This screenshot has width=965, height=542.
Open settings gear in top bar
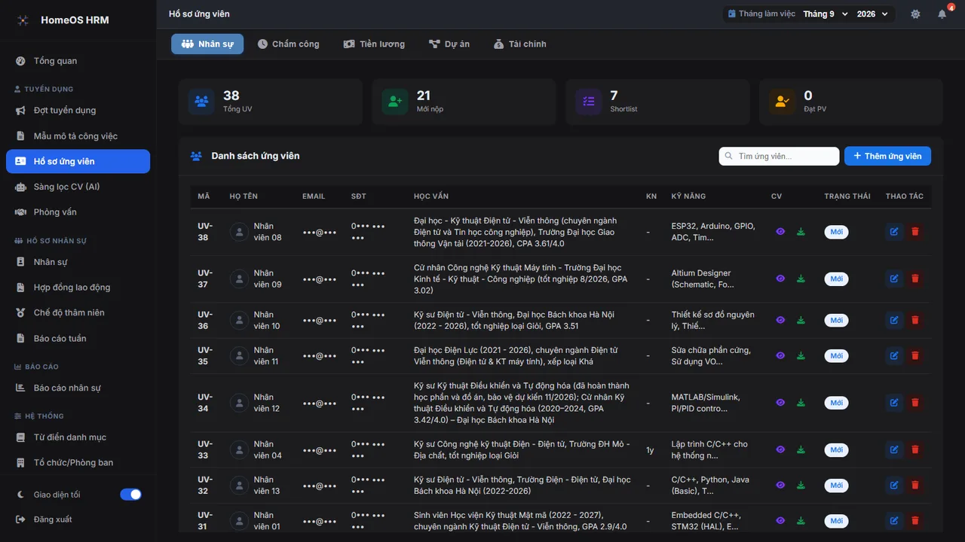coord(915,14)
